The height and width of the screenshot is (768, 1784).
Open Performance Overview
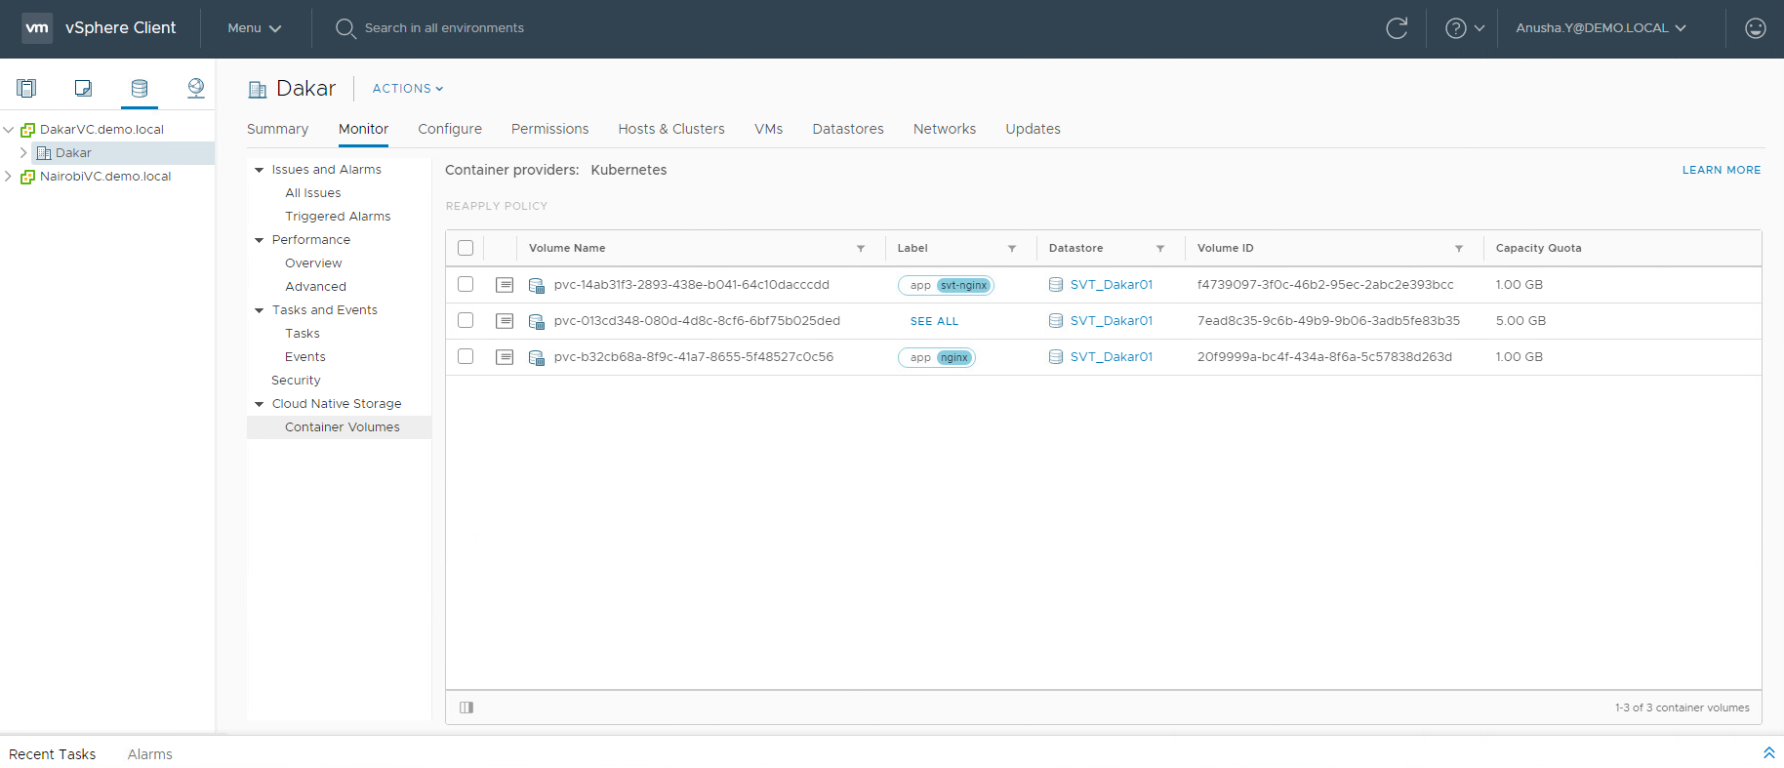click(x=313, y=263)
